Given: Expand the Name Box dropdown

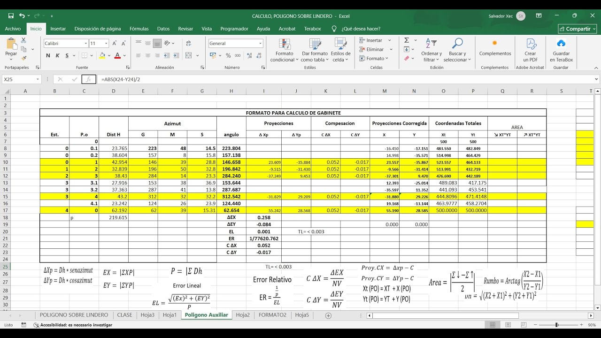Looking at the screenshot, I should tap(38, 79).
